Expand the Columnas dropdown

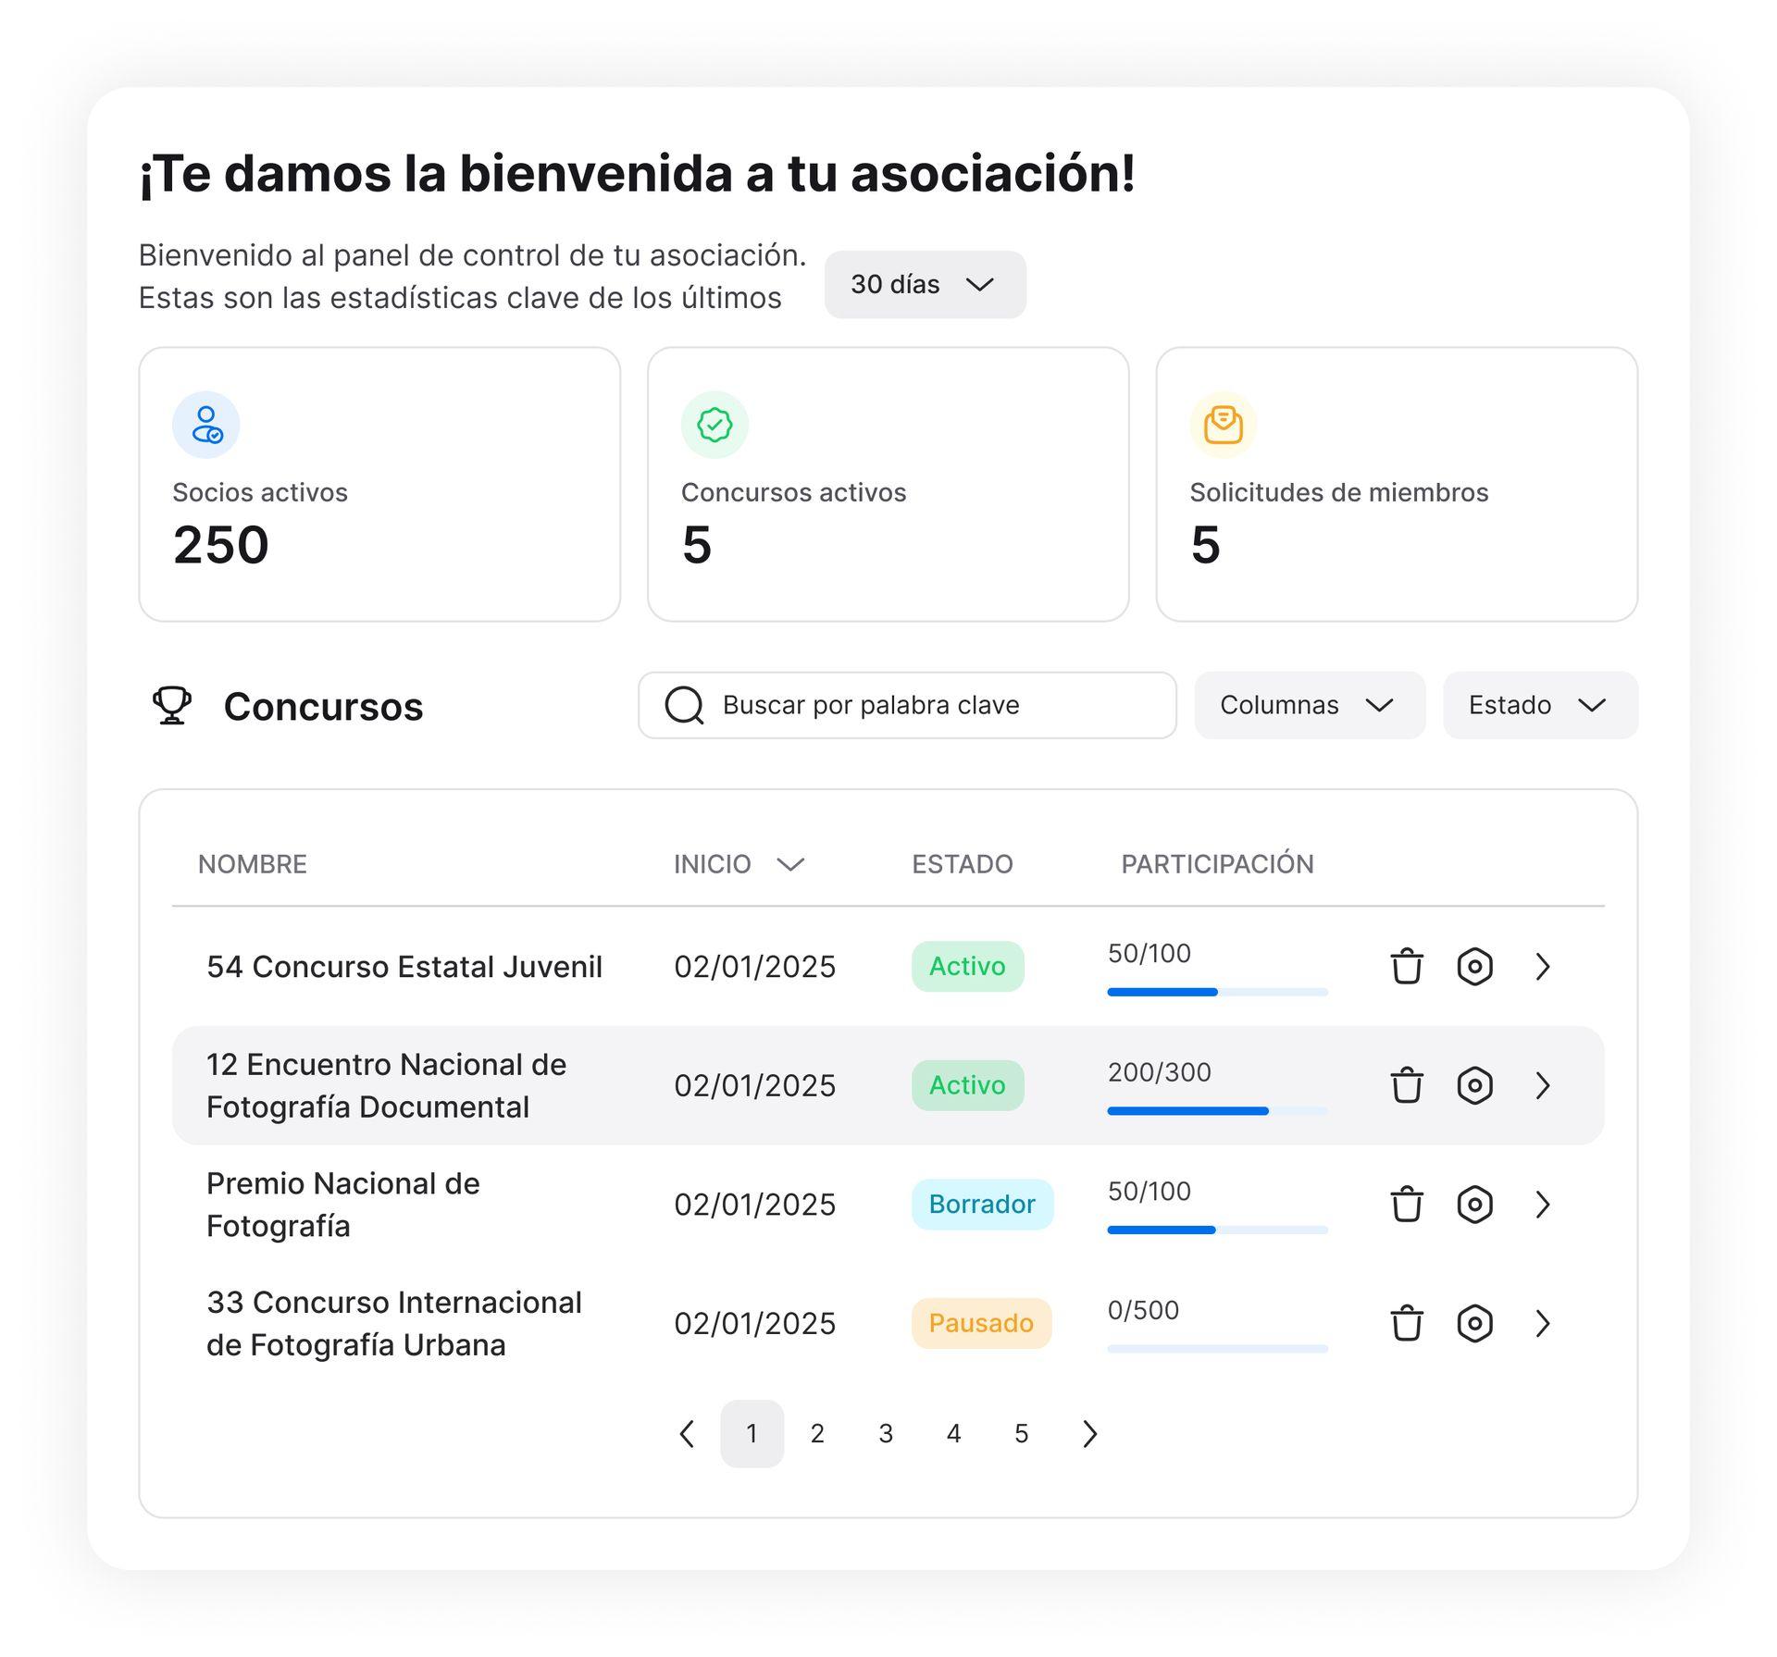(x=1309, y=705)
